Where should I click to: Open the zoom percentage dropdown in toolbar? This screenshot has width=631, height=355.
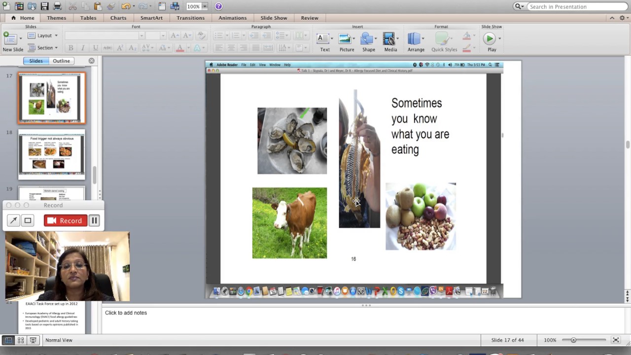click(x=205, y=6)
